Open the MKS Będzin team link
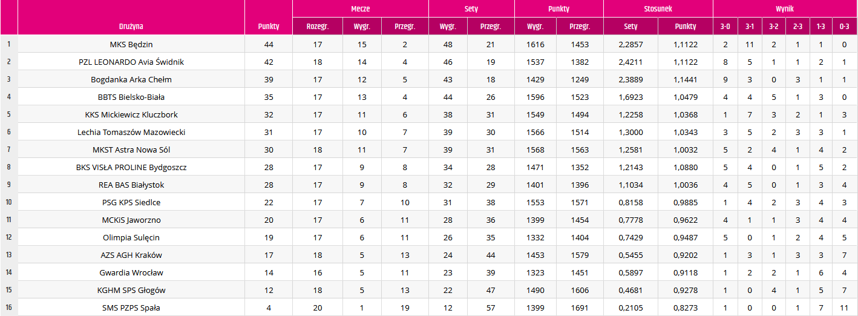The height and width of the screenshot is (316, 858). click(131, 44)
